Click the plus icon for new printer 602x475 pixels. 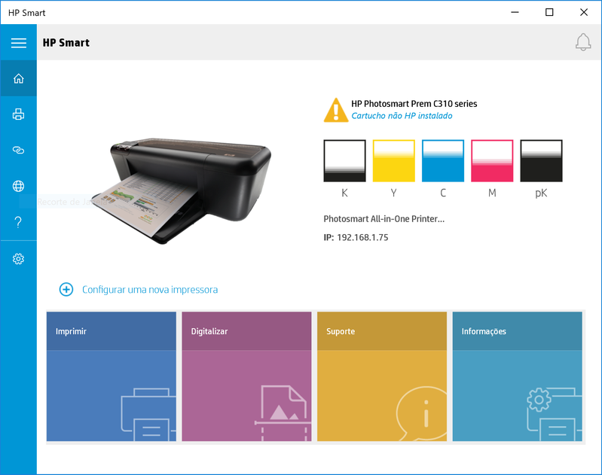(66, 289)
